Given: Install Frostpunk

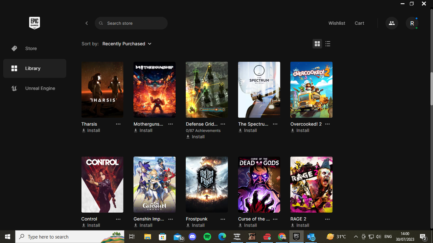Looking at the screenshot, I should [x=195, y=225].
